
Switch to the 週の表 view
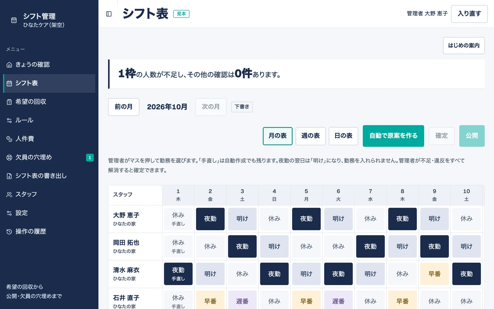pyautogui.click(x=311, y=136)
